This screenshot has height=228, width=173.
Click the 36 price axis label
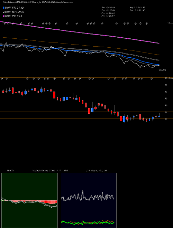(x=166, y=85)
